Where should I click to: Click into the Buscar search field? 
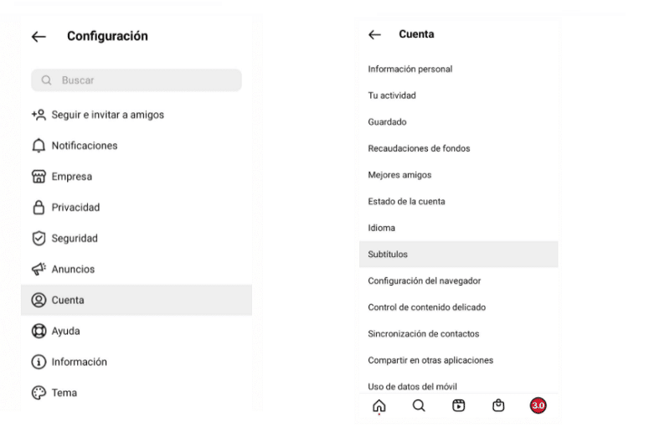[x=137, y=80]
